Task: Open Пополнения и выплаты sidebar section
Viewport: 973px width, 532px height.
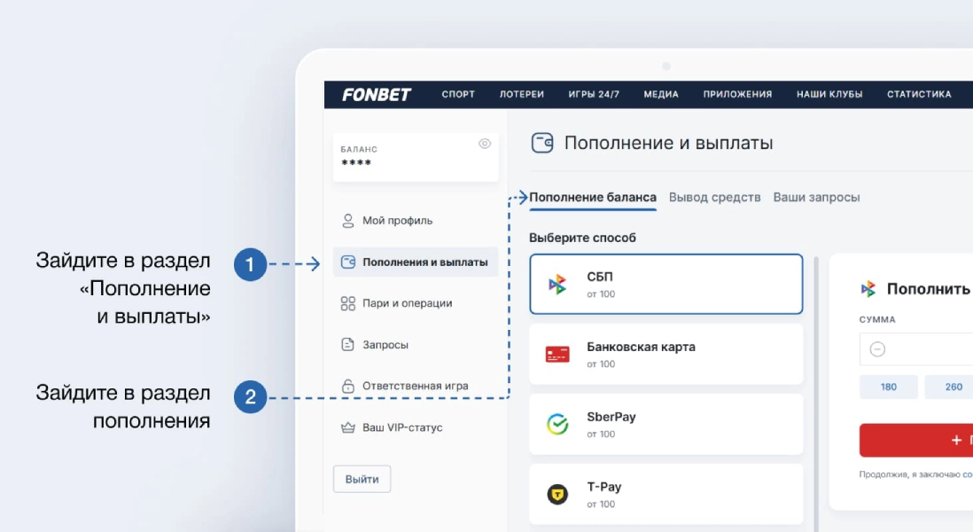Action: pos(415,262)
